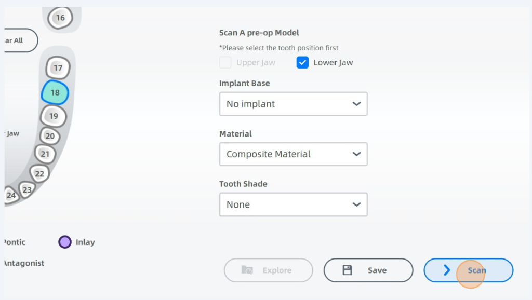Expand the Material dropdown
This screenshot has height=300, width=532.
click(293, 154)
